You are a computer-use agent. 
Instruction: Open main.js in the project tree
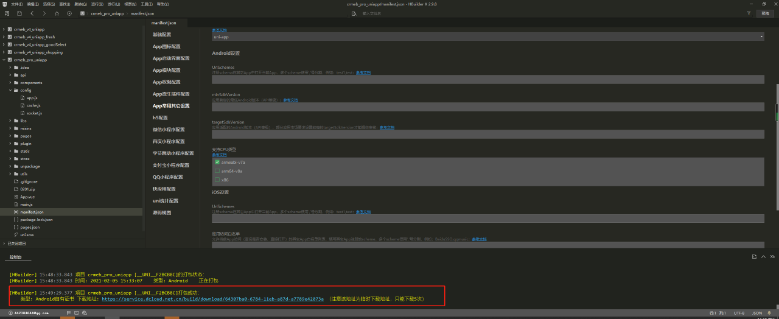[x=26, y=204]
